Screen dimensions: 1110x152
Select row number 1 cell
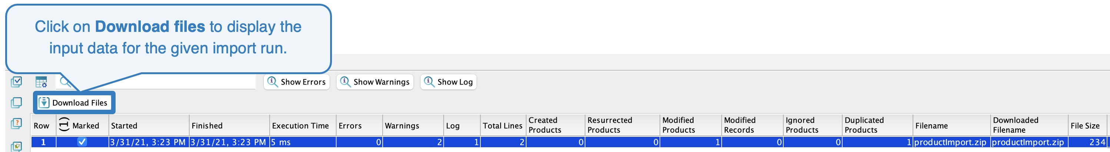pos(43,142)
